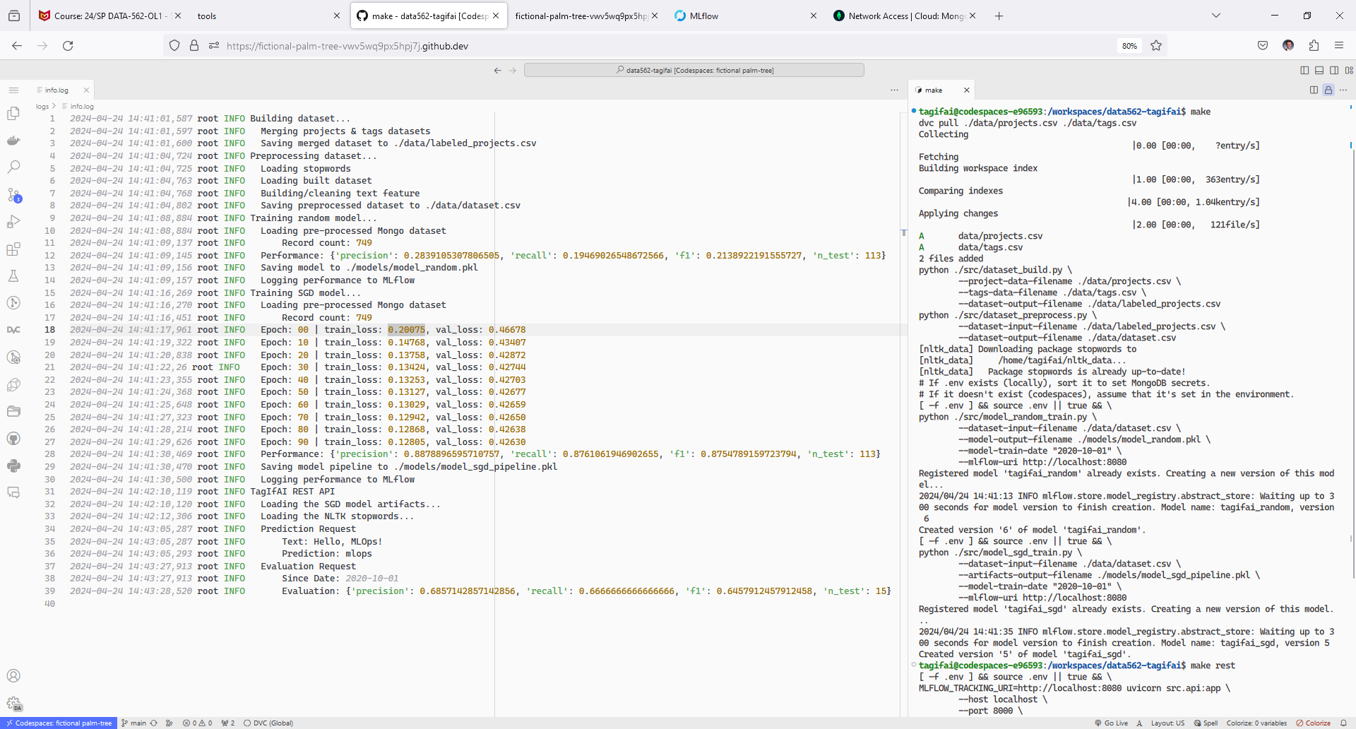The height and width of the screenshot is (729, 1356).
Task: Open the GitHub view in activity bar
Action: [13, 439]
